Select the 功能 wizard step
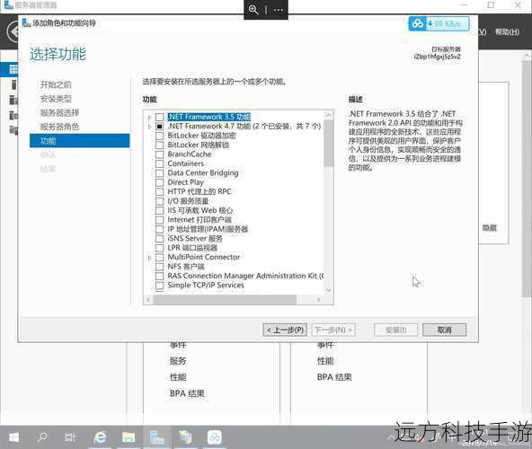 click(79, 141)
